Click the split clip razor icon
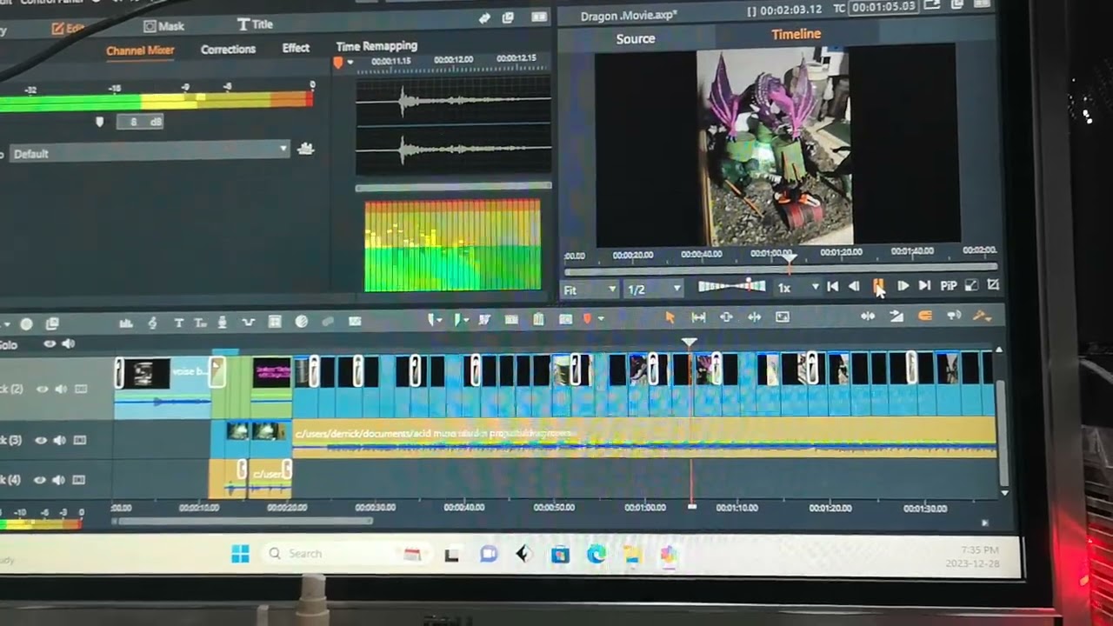Viewport: 1113px width, 626px height. (483, 320)
